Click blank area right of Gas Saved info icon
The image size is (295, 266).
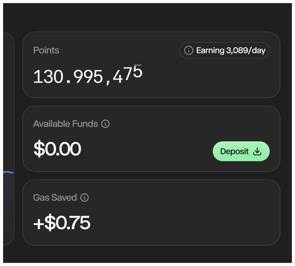point(182,198)
